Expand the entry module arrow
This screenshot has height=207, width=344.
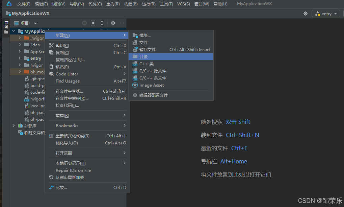(20, 58)
